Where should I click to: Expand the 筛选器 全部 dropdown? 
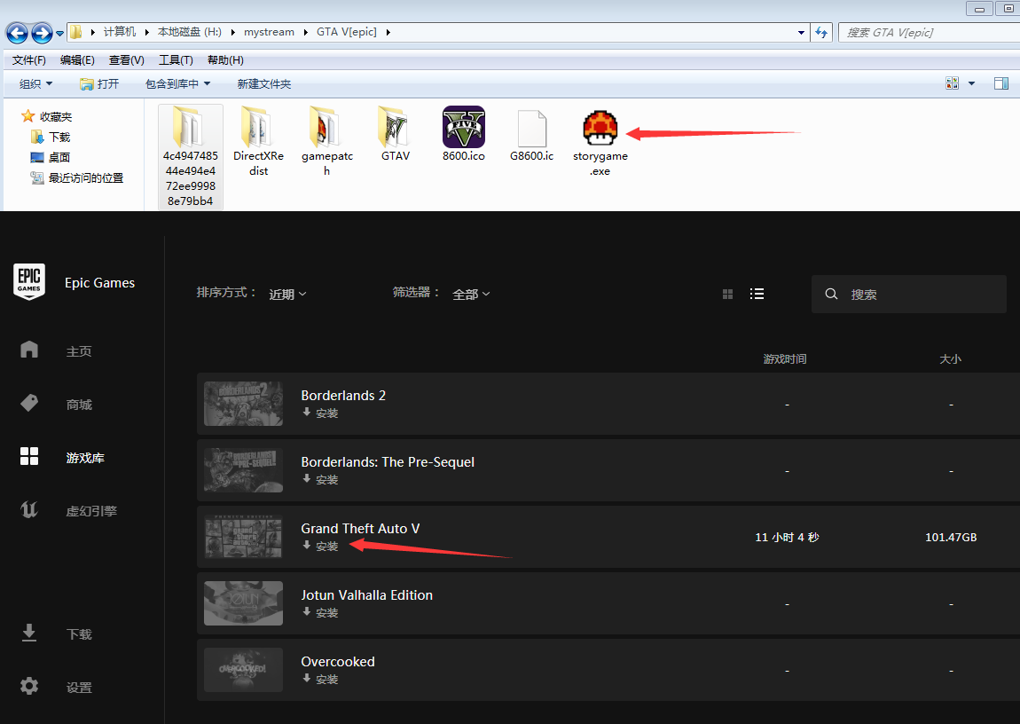pyautogui.click(x=471, y=294)
